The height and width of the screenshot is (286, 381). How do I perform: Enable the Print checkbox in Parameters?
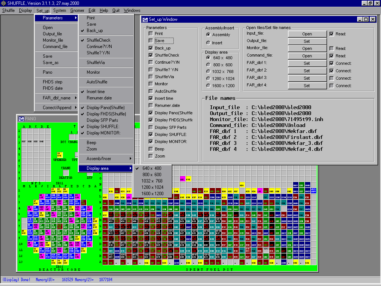click(151, 34)
